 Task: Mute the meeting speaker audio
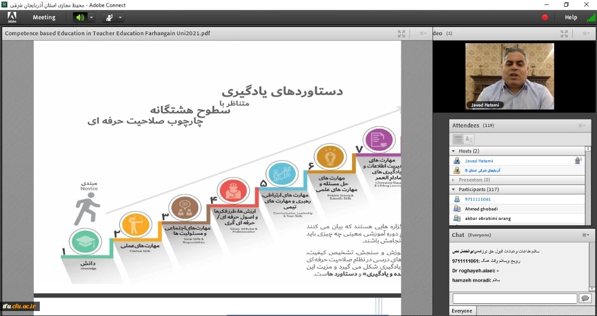tap(80, 17)
